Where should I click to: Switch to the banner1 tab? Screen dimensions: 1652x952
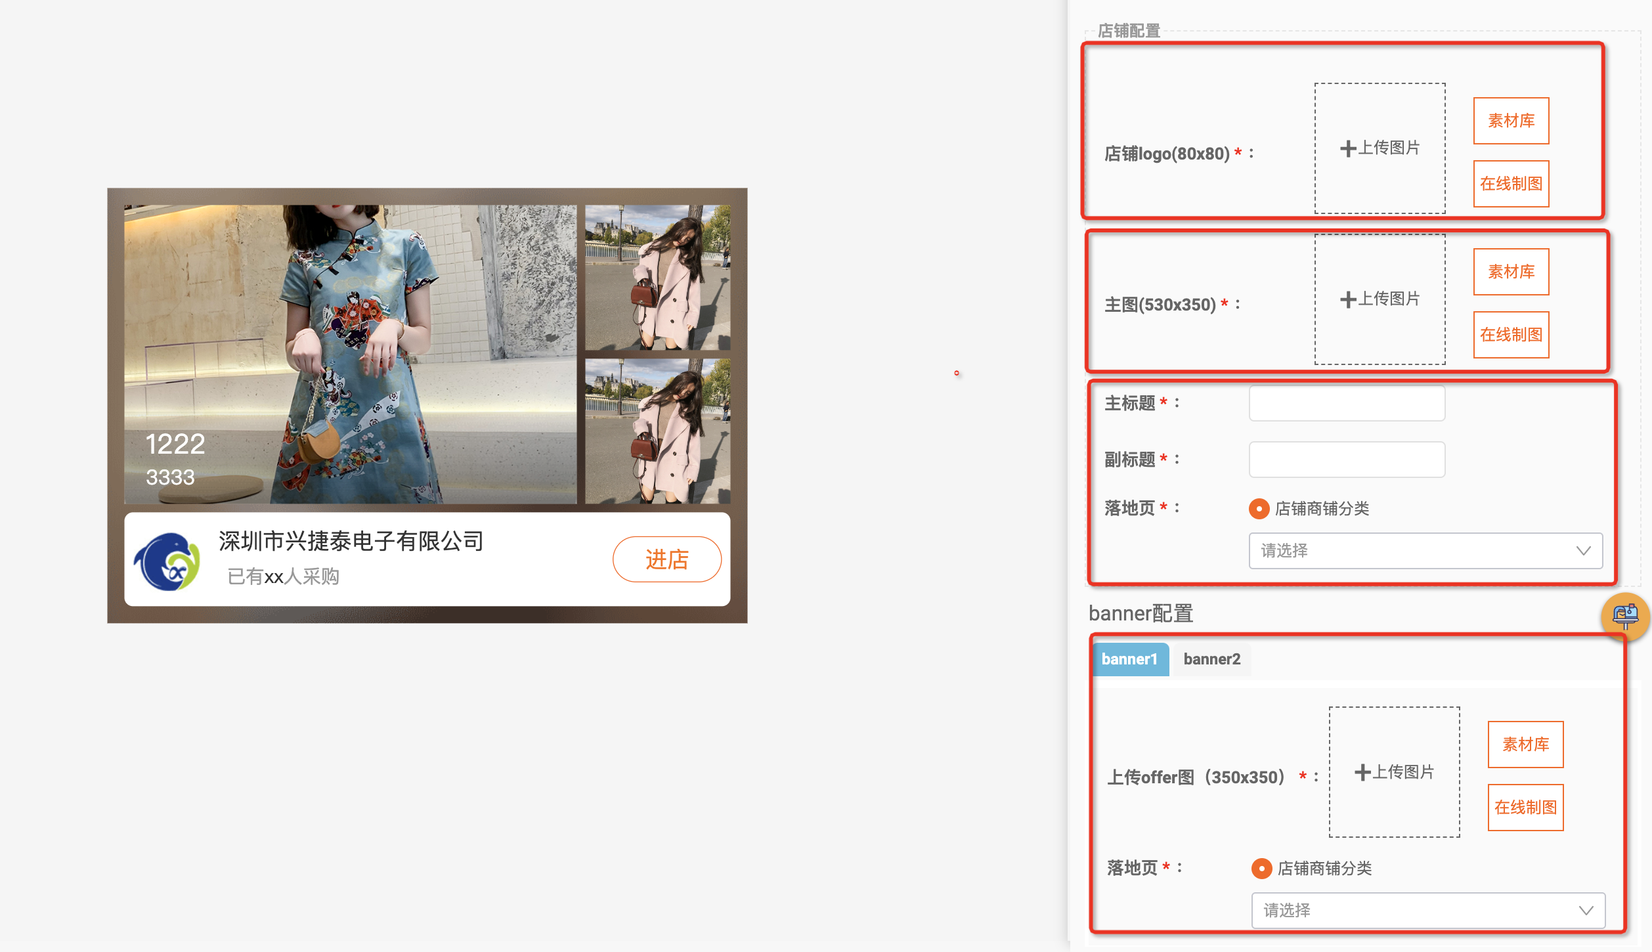pyautogui.click(x=1129, y=659)
